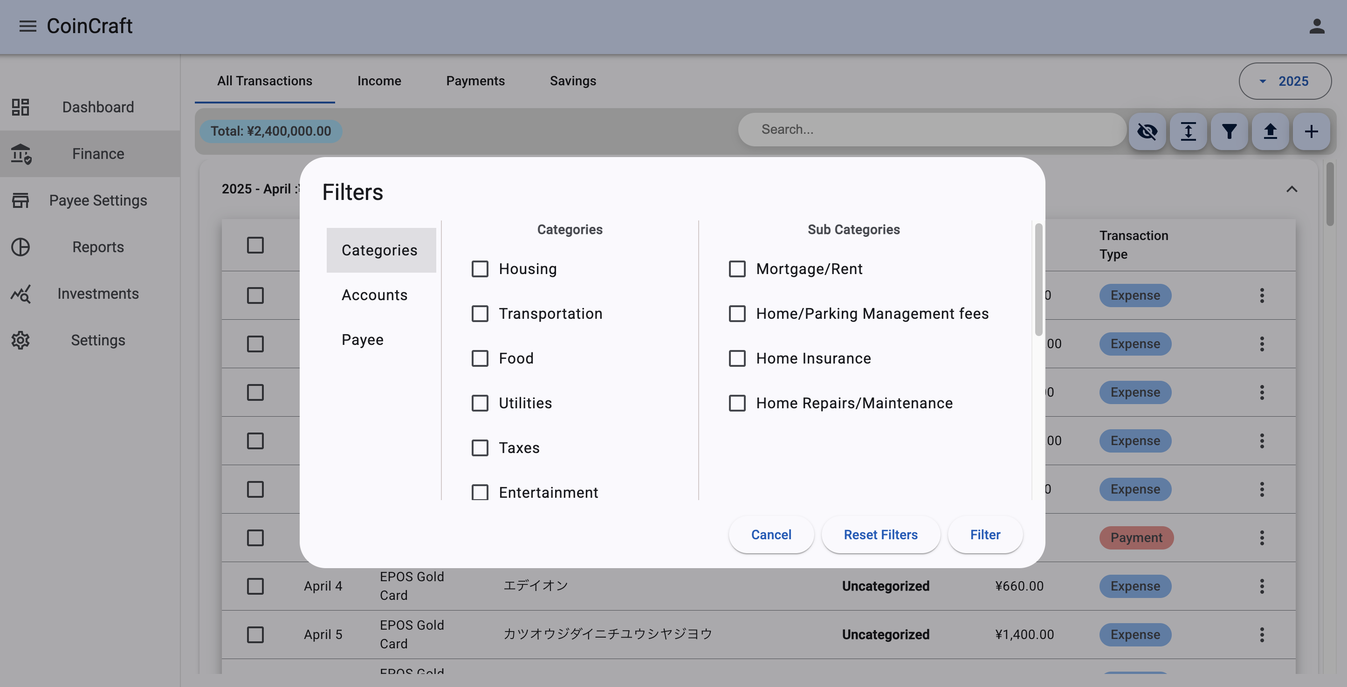Check the Transportation category checkbox
Image resolution: width=1347 pixels, height=687 pixels.
click(x=480, y=314)
